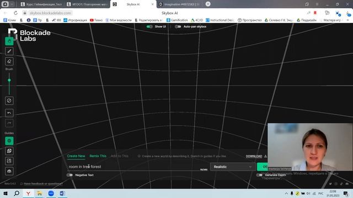353x198 pixels.
Task: Open File Explorer from the taskbar
Action: pyautogui.click(x=40, y=193)
